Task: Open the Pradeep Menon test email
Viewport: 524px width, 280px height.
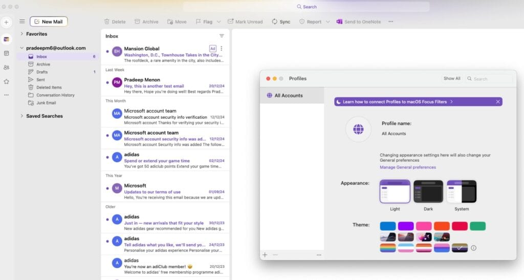Action: click(165, 85)
